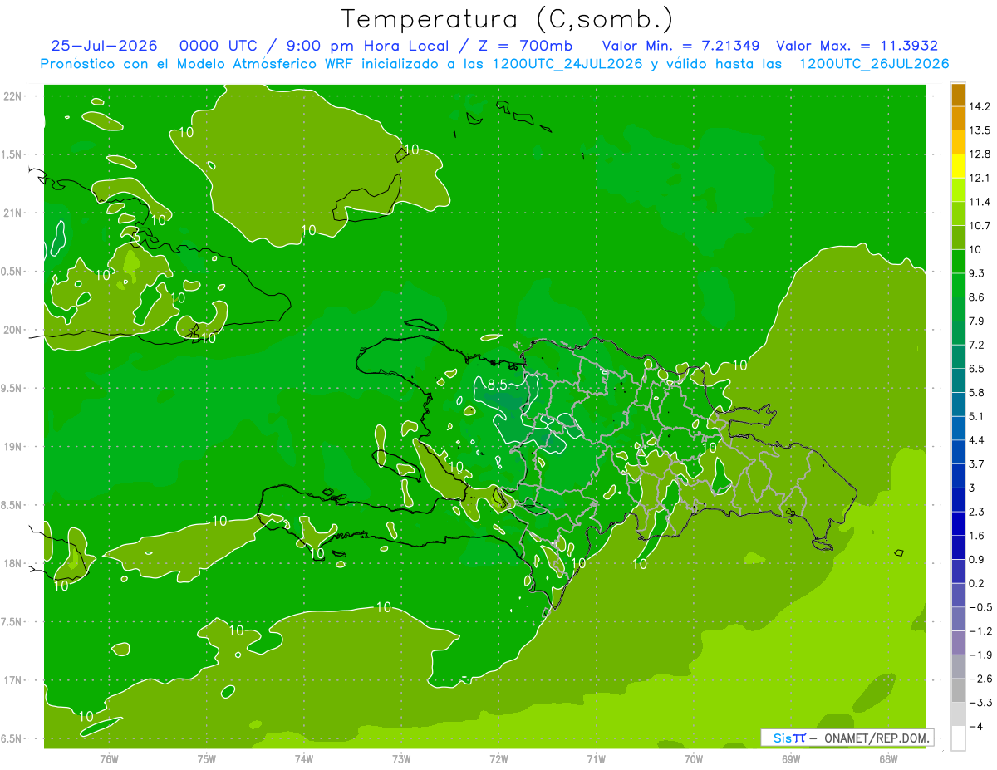Click the "11.4" colorbar value
Image resolution: width=997 pixels, height=770 pixels.
979,202
